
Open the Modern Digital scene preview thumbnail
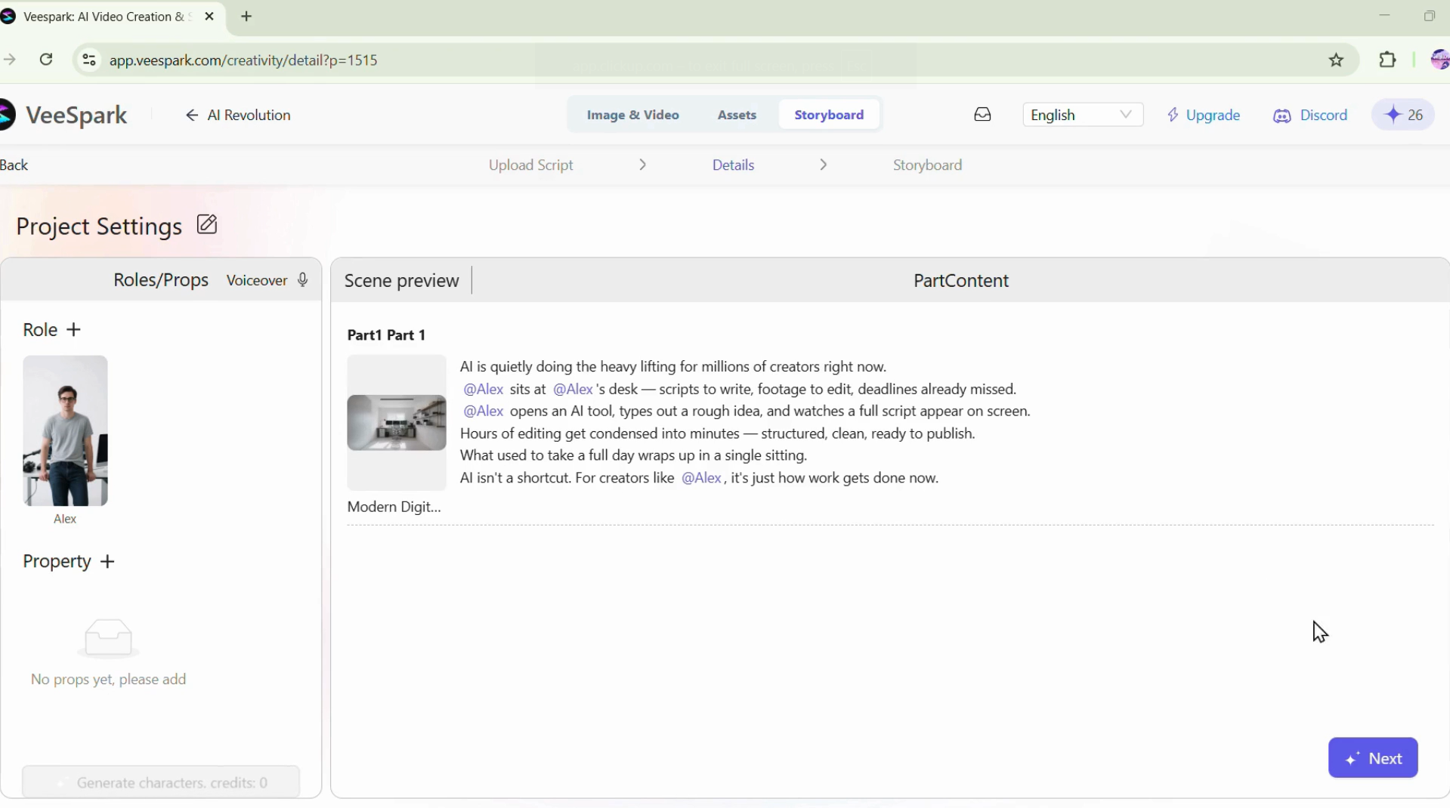tap(397, 423)
